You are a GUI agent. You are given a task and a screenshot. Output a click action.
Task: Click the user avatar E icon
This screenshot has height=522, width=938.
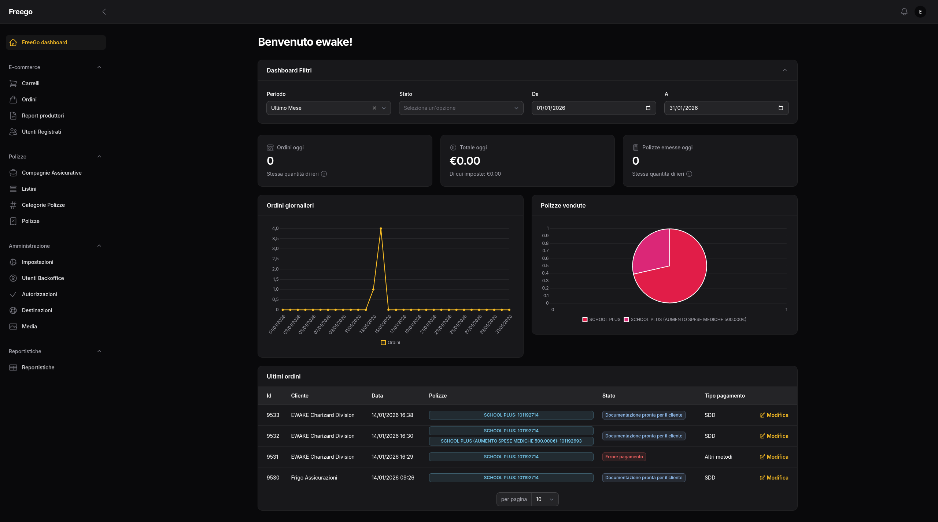point(920,12)
